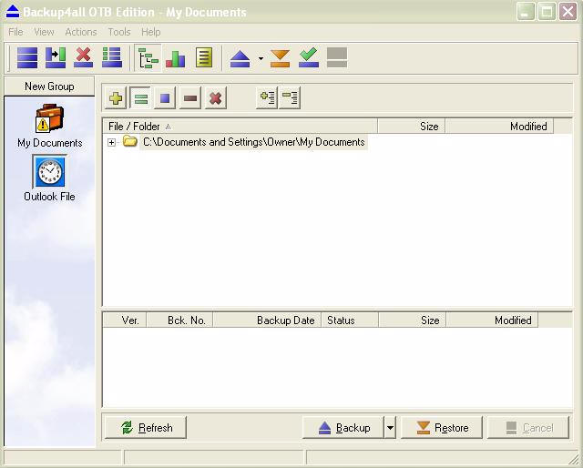This screenshot has width=583, height=468.
Task: Click the blue Backup arrow toolbar icon
Action: coord(240,59)
